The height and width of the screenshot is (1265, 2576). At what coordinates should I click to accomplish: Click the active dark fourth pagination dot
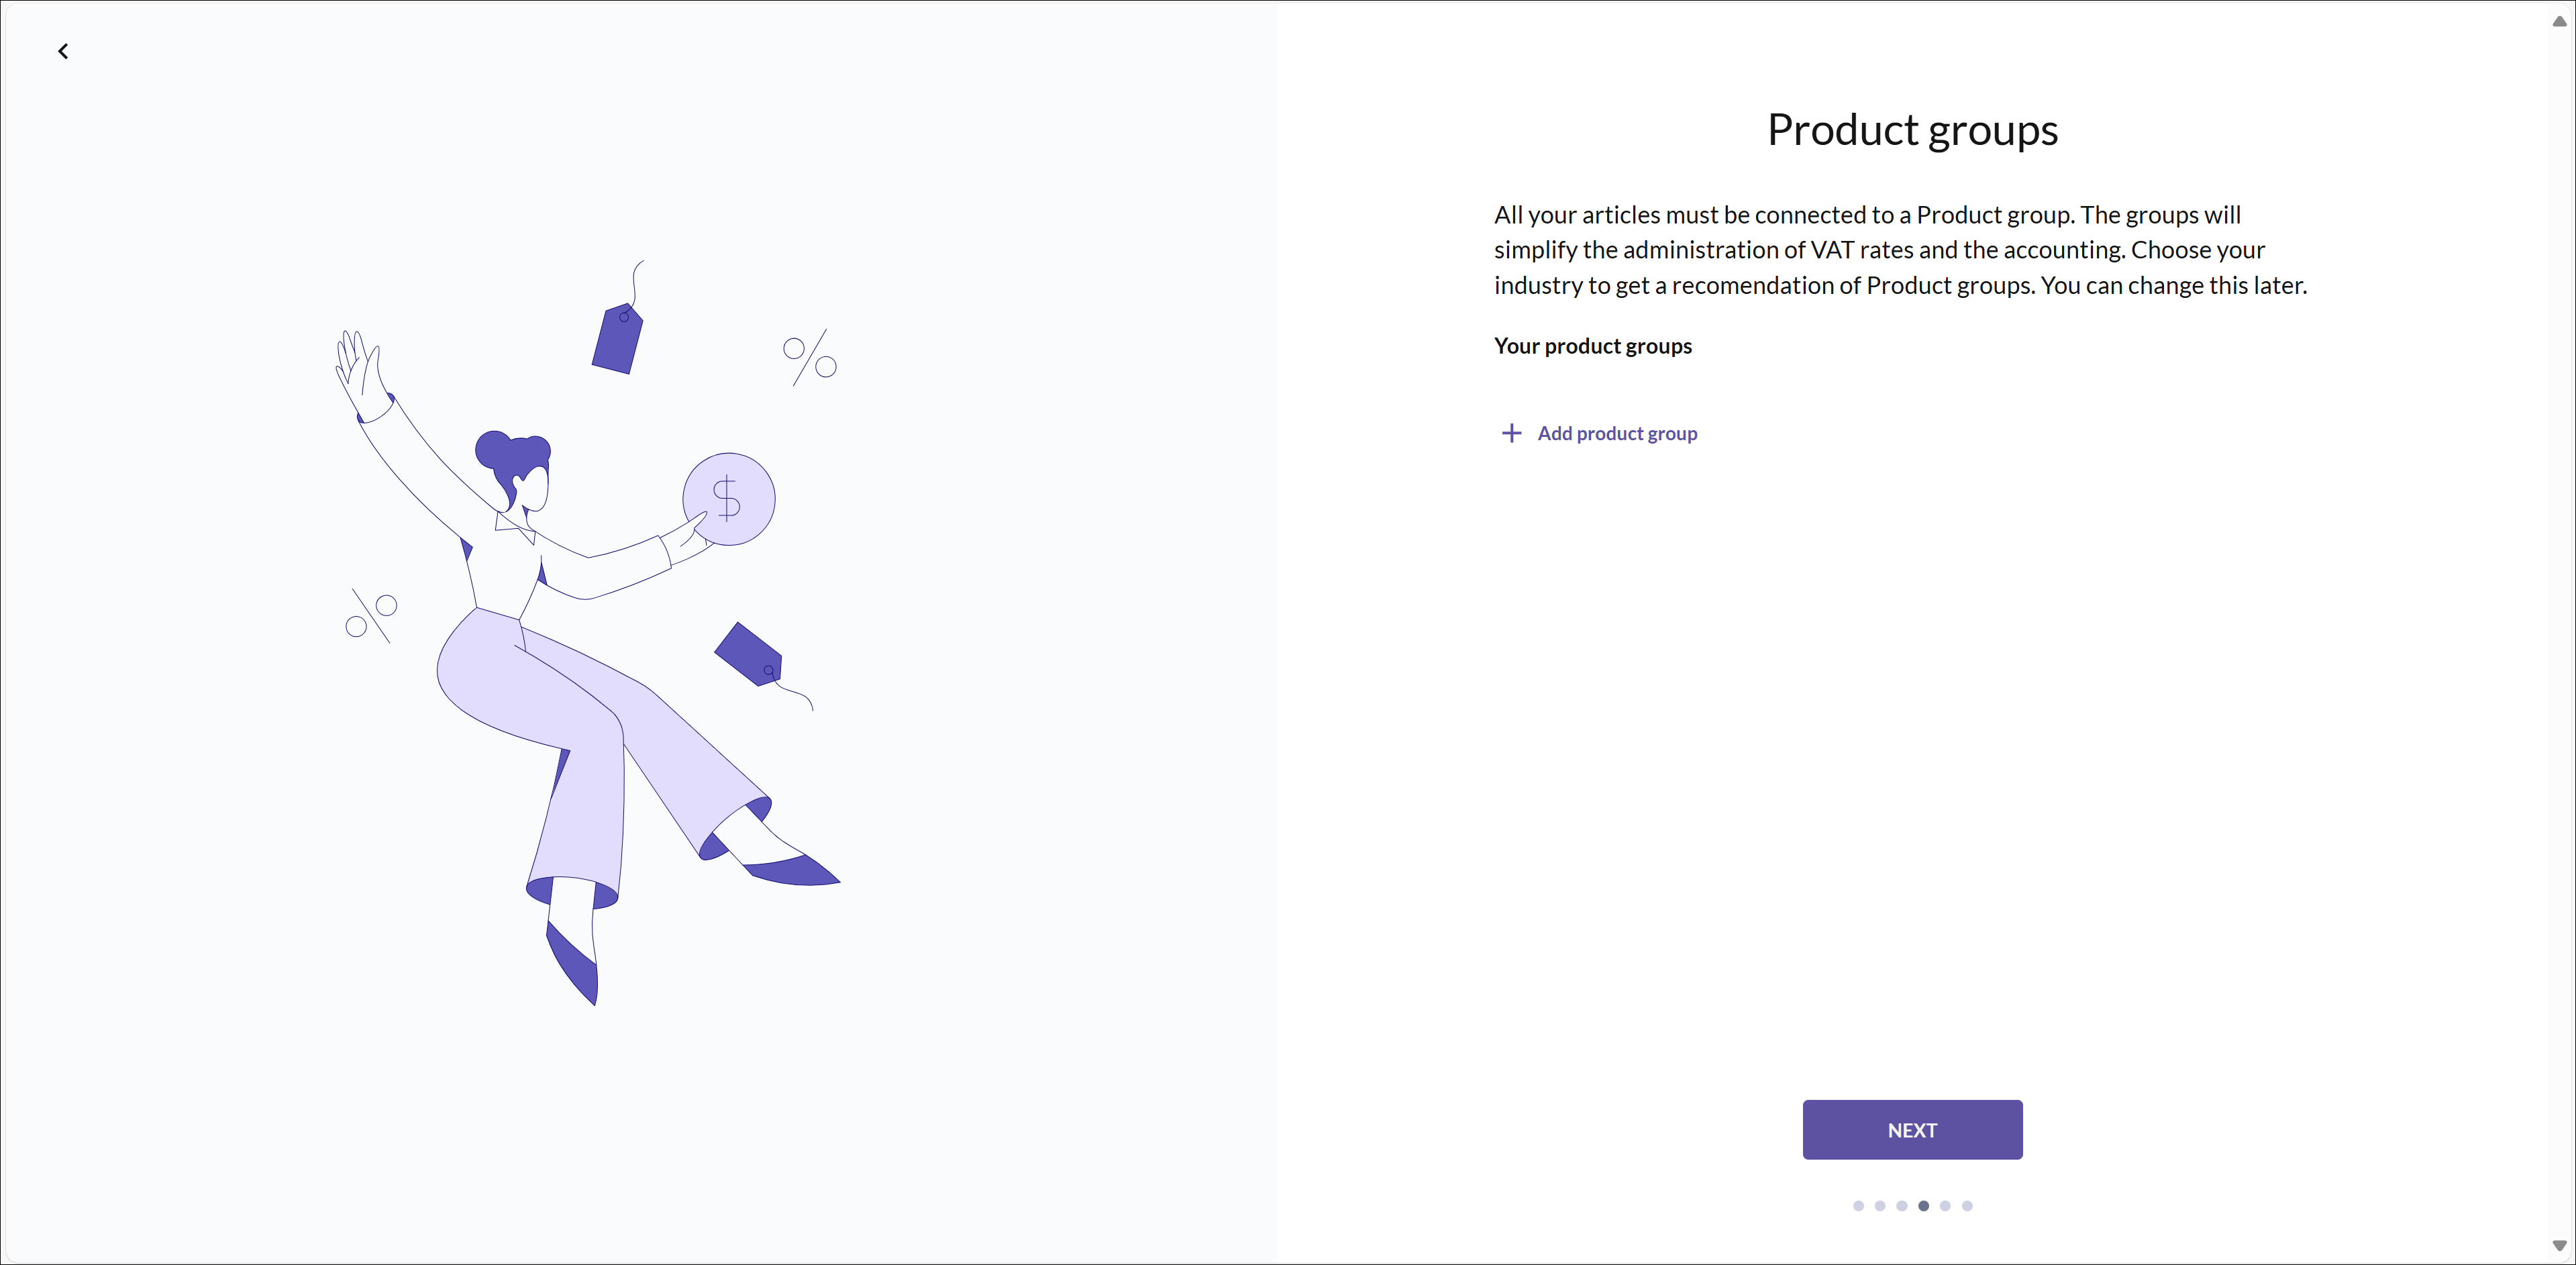[1924, 1206]
